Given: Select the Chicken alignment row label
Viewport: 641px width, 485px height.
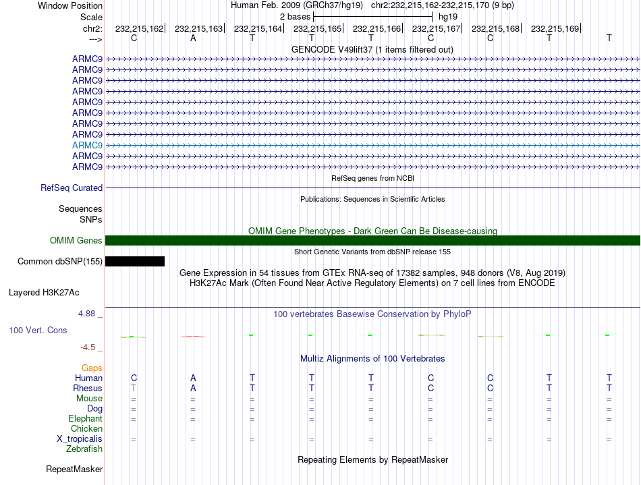Looking at the screenshot, I should 86,428.
